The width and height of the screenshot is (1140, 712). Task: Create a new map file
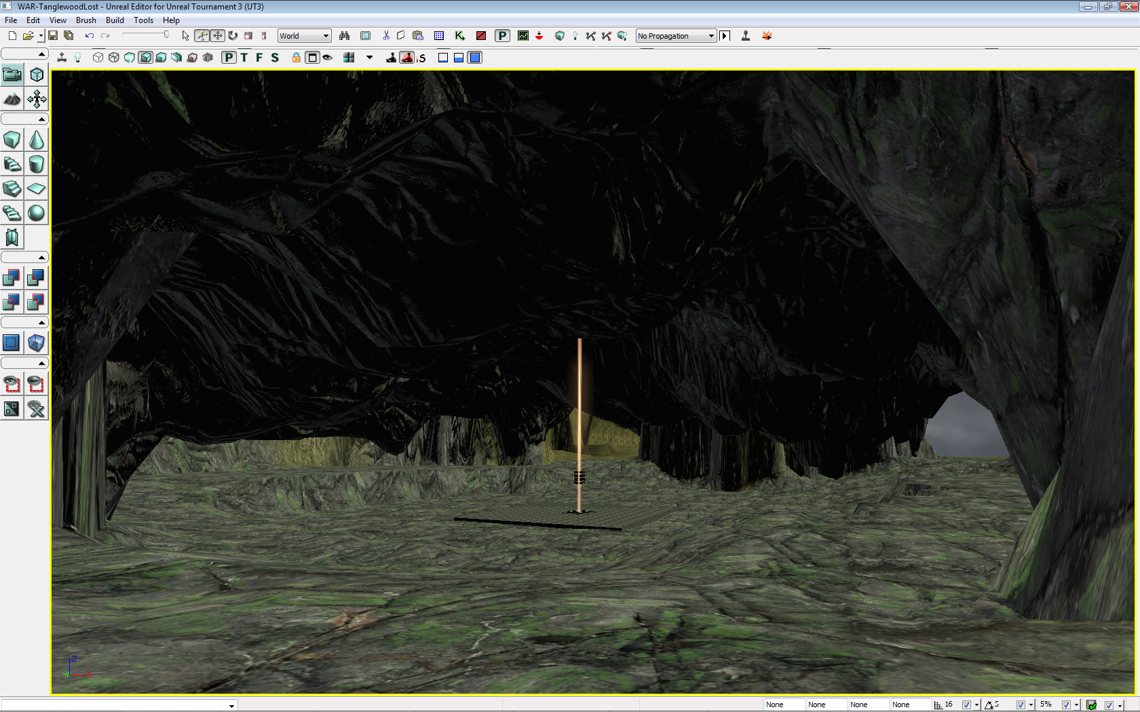point(12,36)
